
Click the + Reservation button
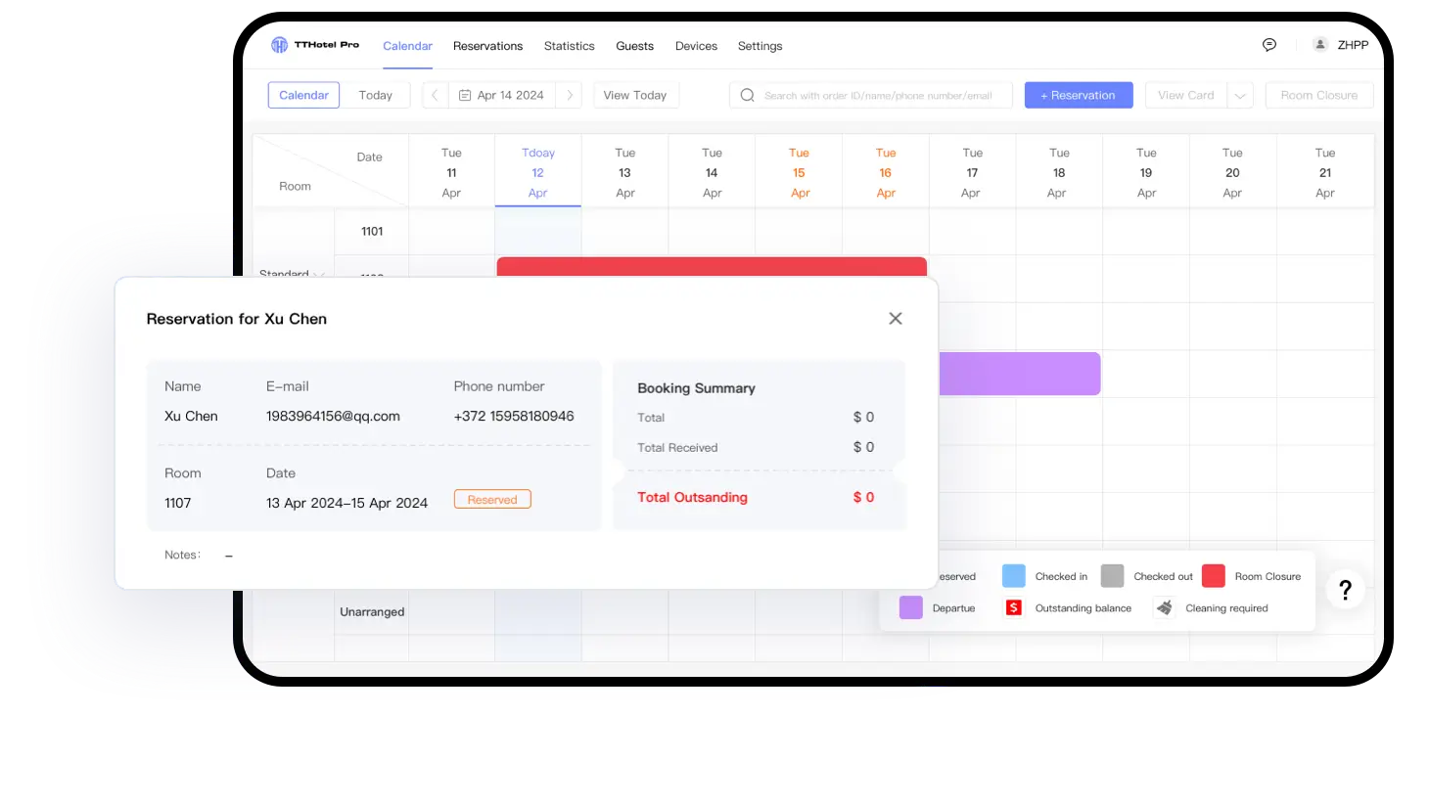tap(1079, 95)
